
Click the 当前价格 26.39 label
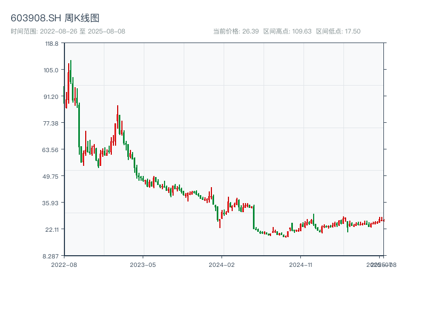coord(235,31)
